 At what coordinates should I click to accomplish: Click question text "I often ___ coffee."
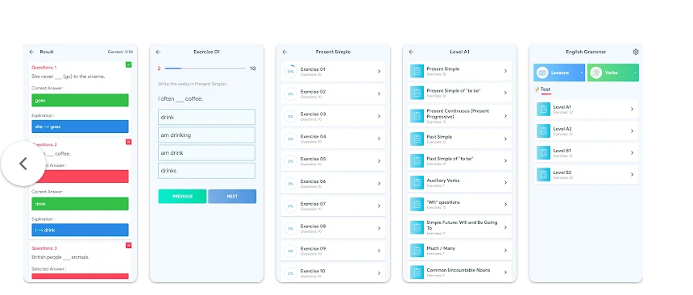181,99
